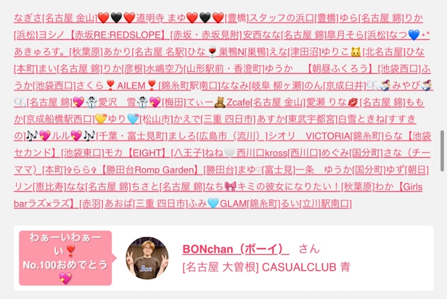Open the キミの彼女になりたい！ link
447x299 pixels.
click(x=289, y=187)
